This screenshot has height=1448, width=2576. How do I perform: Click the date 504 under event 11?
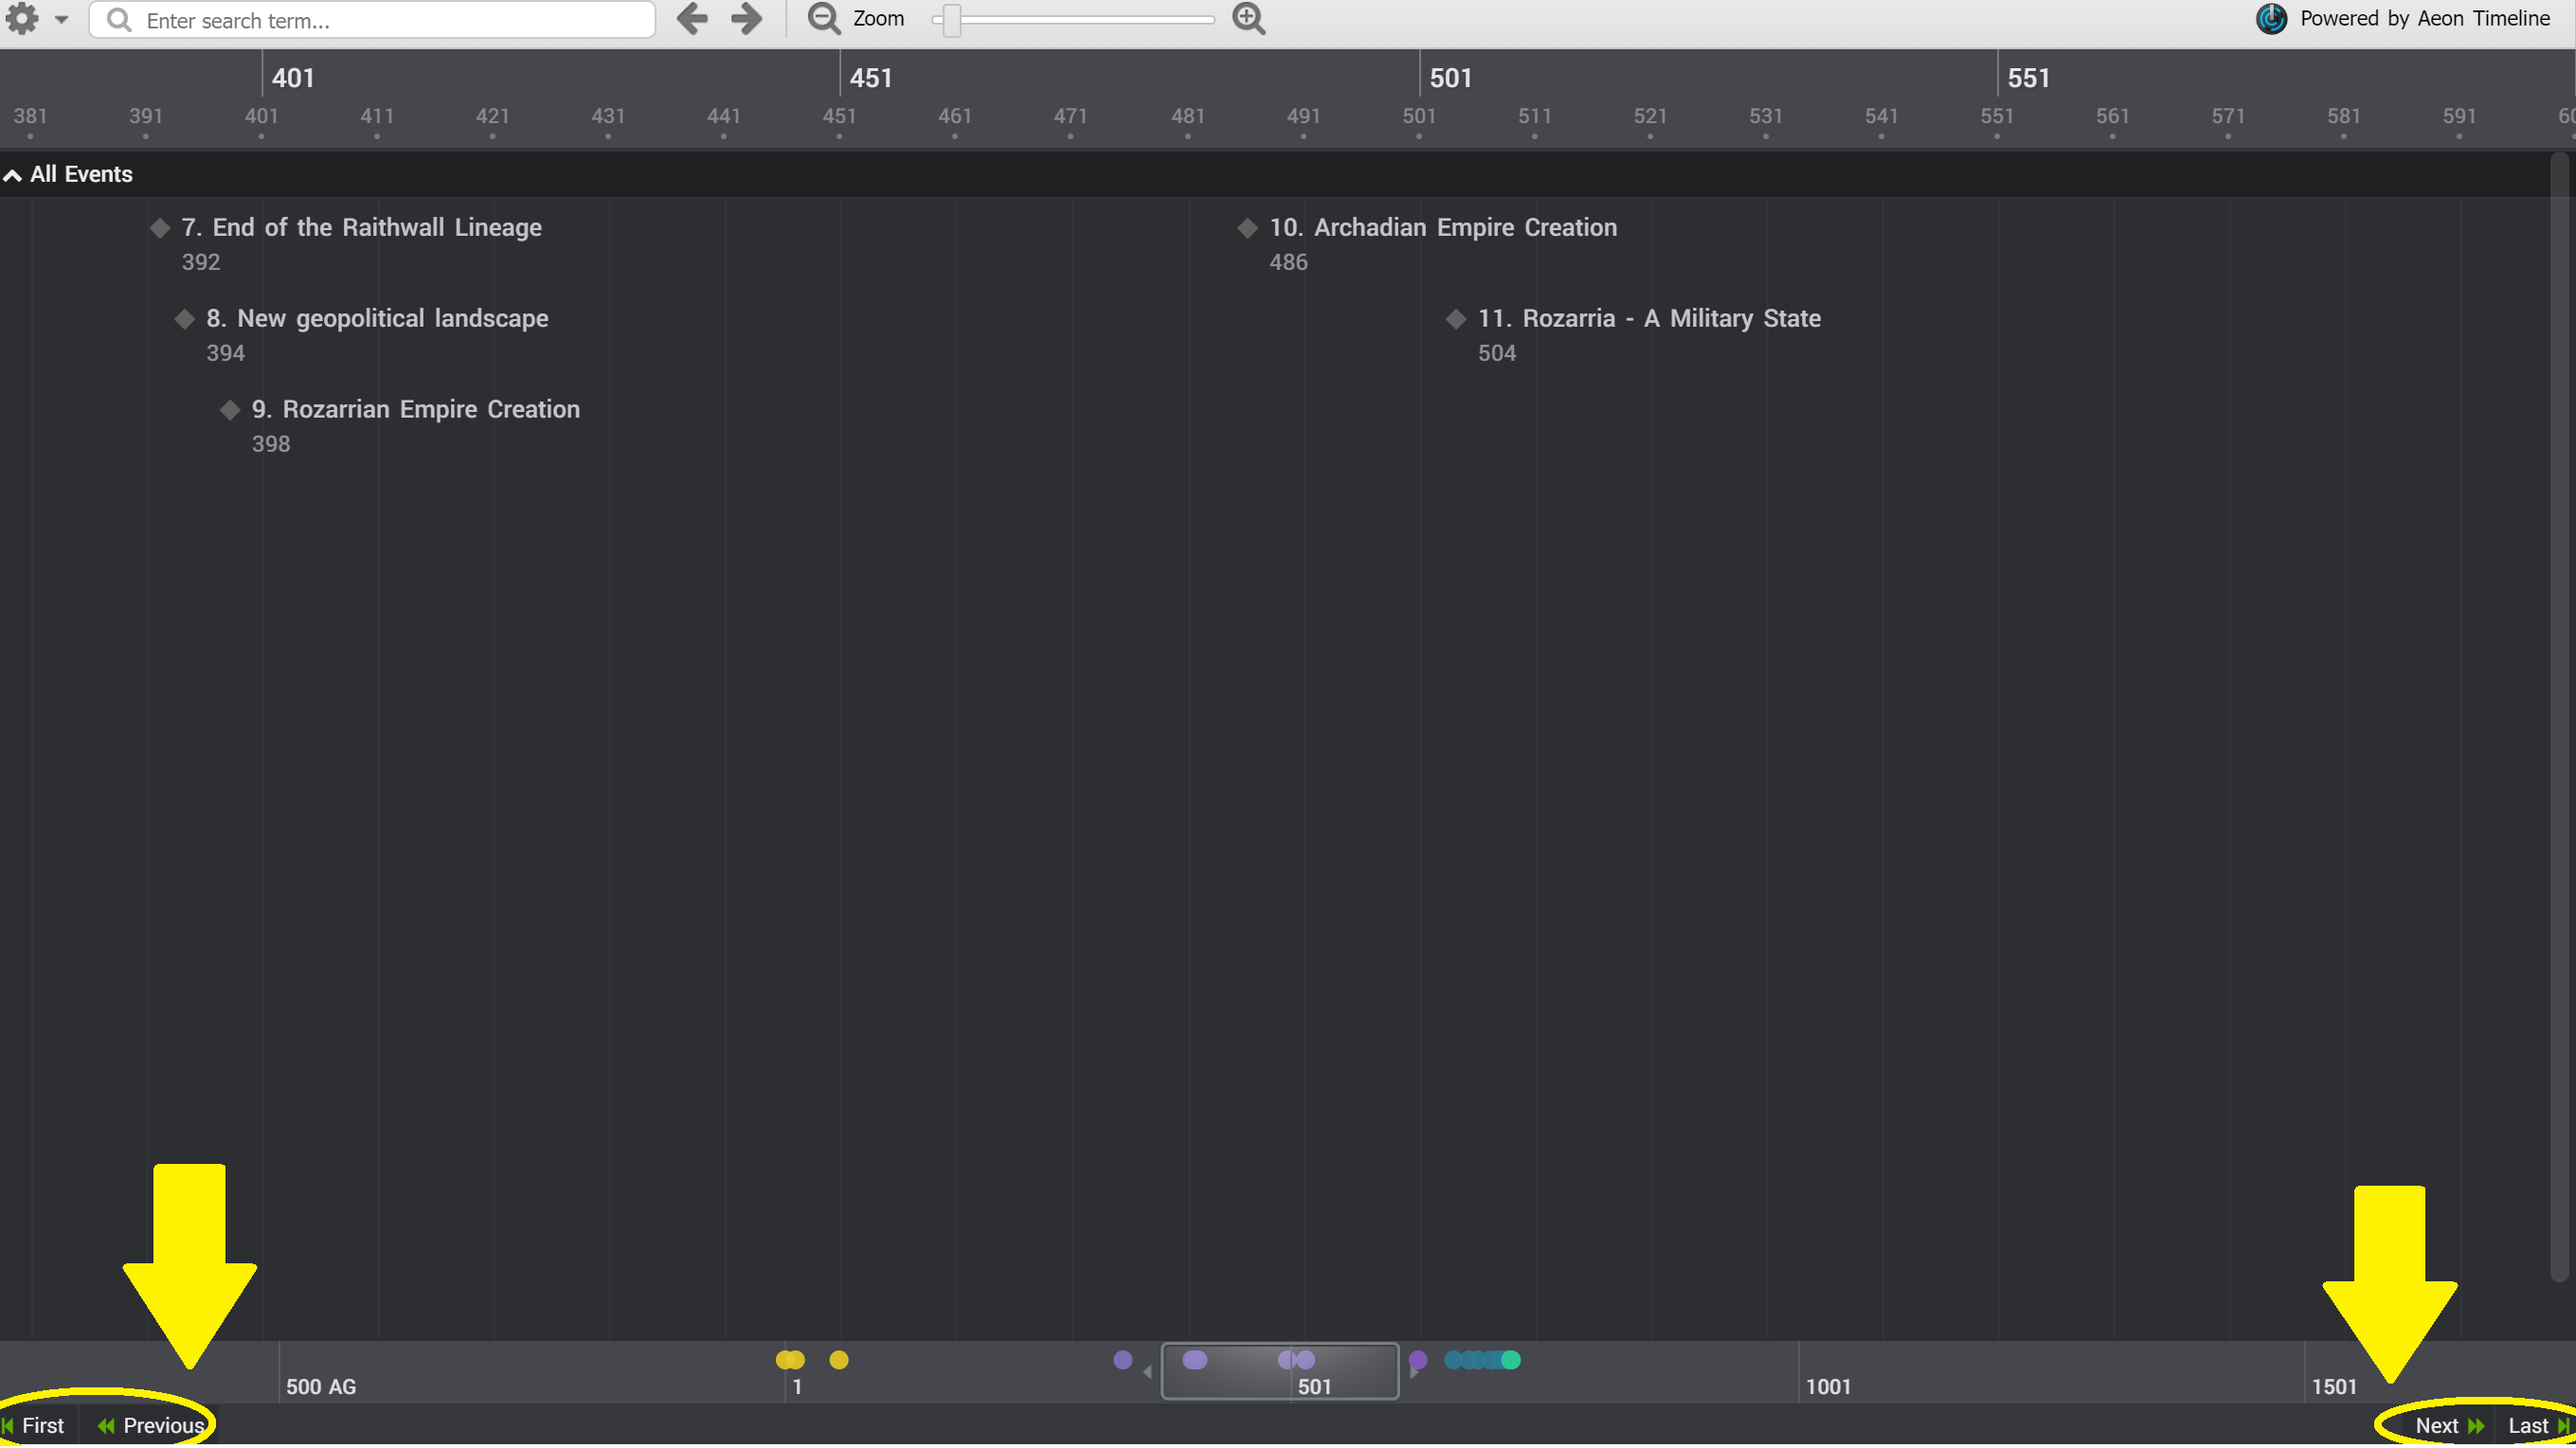point(1497,352)
